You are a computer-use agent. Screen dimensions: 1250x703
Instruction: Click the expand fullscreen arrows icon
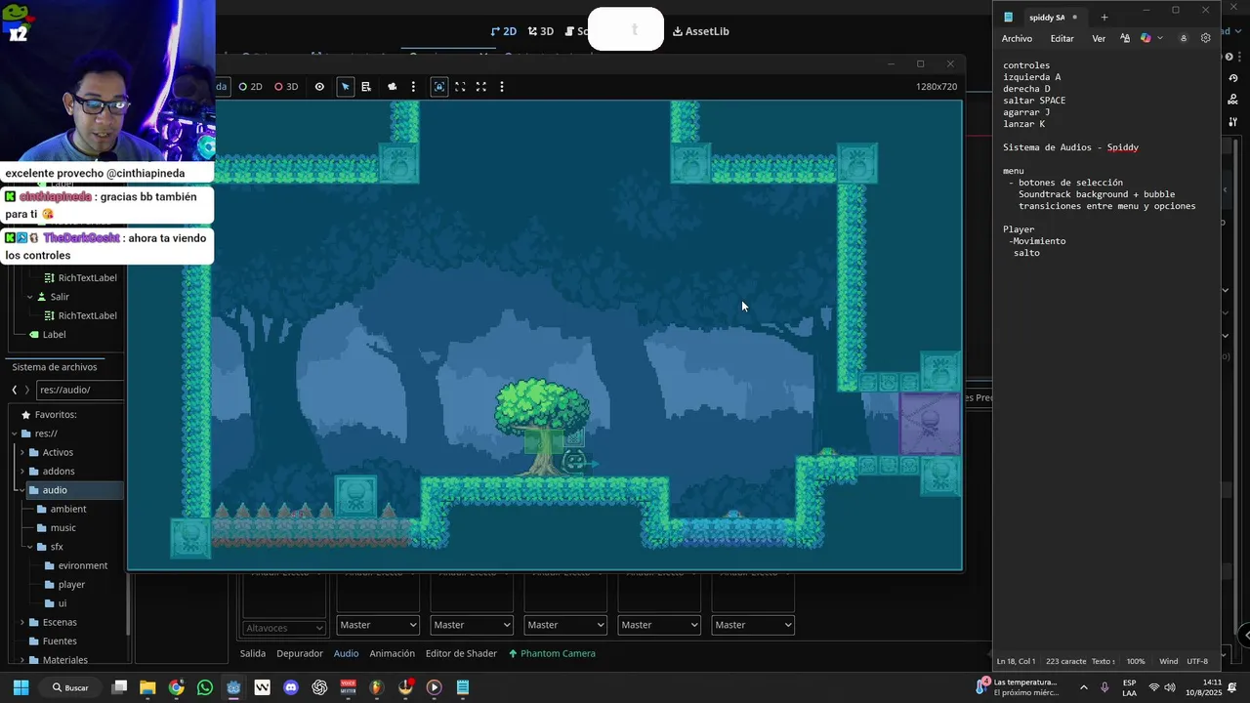(480, 87)
